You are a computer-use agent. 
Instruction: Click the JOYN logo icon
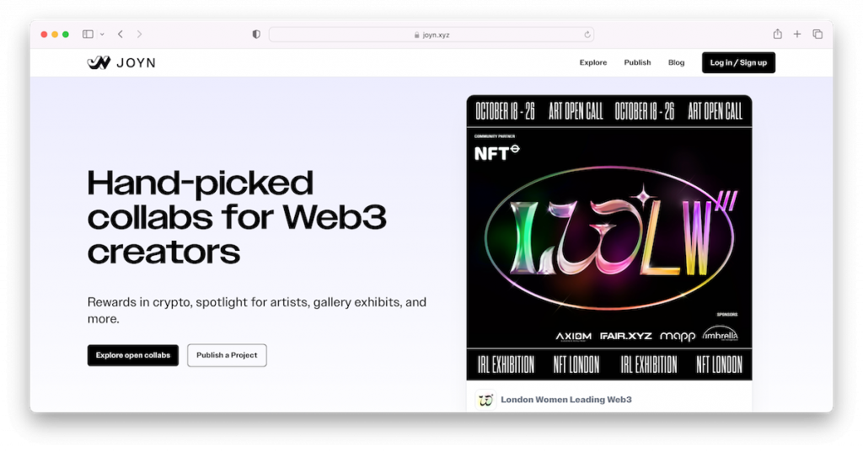[x=99, y=62]
